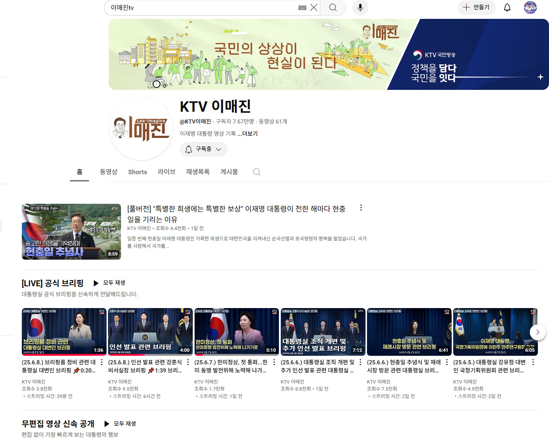Screen dimensions: 549x439
Task: Click KTV 이매진 channel name under 브리핑룸 정비 video
Action: pyautogui.click(x=34, y=382)
